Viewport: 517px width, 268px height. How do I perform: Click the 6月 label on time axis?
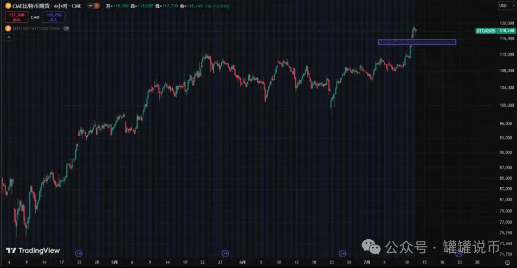(x=243, y=263)
